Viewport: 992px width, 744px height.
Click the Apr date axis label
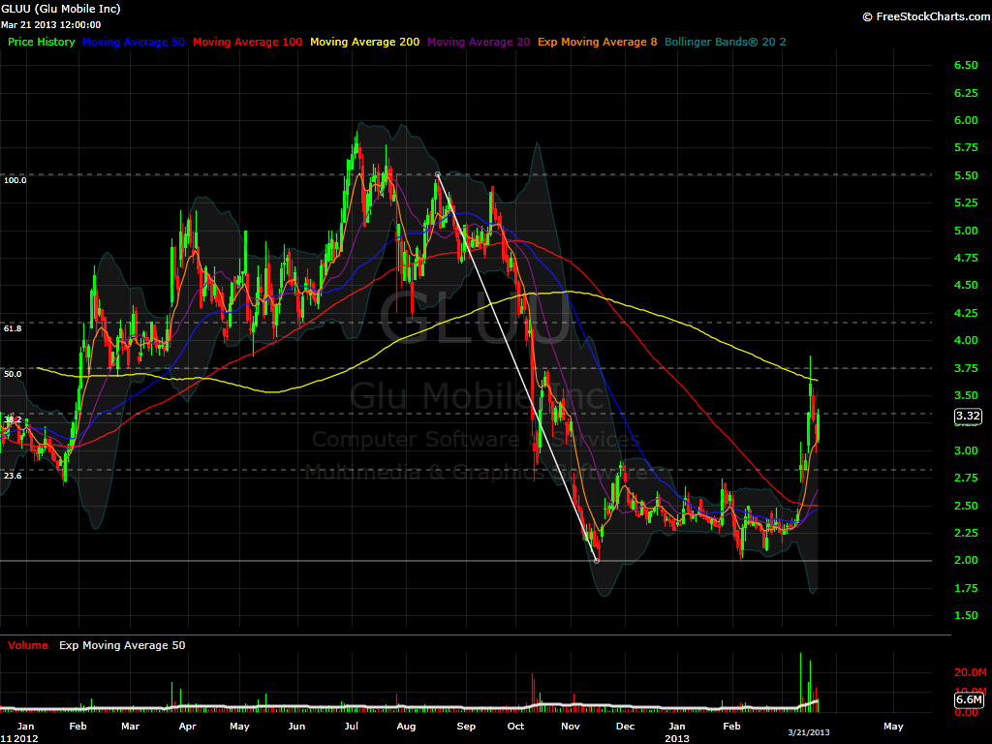(187, 727)
